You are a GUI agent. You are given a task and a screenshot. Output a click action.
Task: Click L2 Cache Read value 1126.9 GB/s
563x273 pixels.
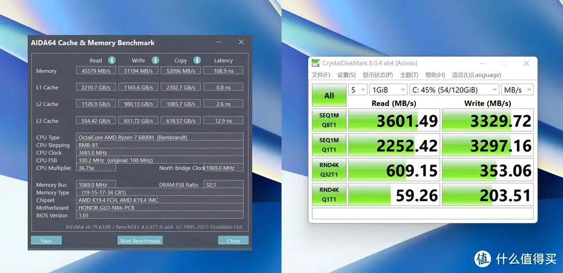pyautogui.click(x=96, y=104)
